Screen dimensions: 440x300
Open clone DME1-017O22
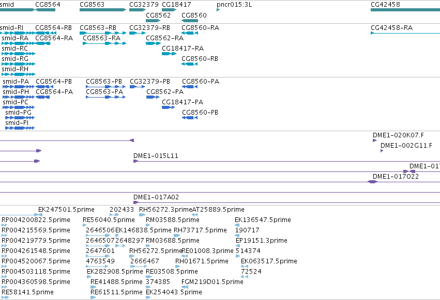pyautogui.click(x=396, y=177)
